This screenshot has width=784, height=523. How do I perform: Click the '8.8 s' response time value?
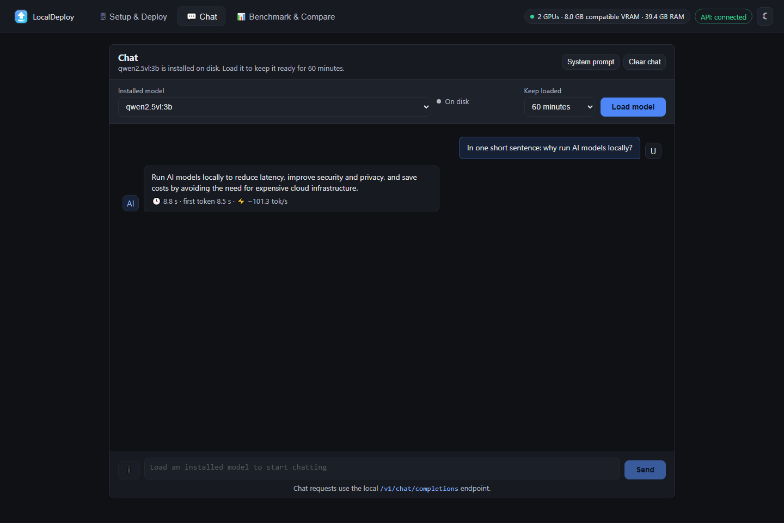tap(170, 202)
